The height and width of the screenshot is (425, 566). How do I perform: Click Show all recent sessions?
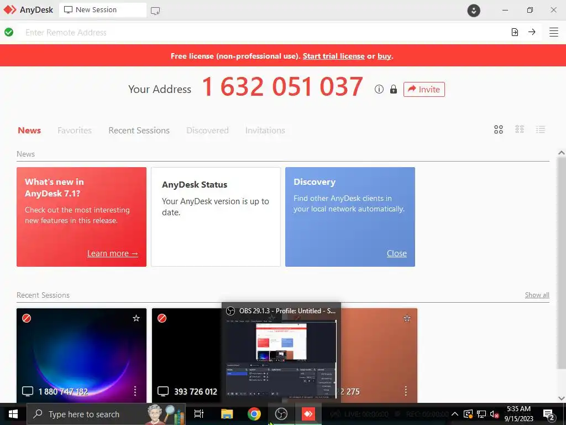click(x=537, y=295)
